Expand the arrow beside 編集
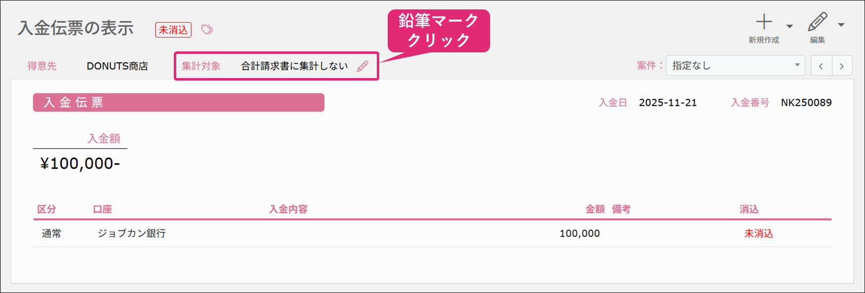Screen dimensions: 865x293 tap(841, 25)
